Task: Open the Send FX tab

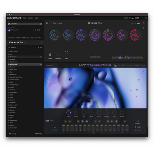Action: (x=123, y=65)
